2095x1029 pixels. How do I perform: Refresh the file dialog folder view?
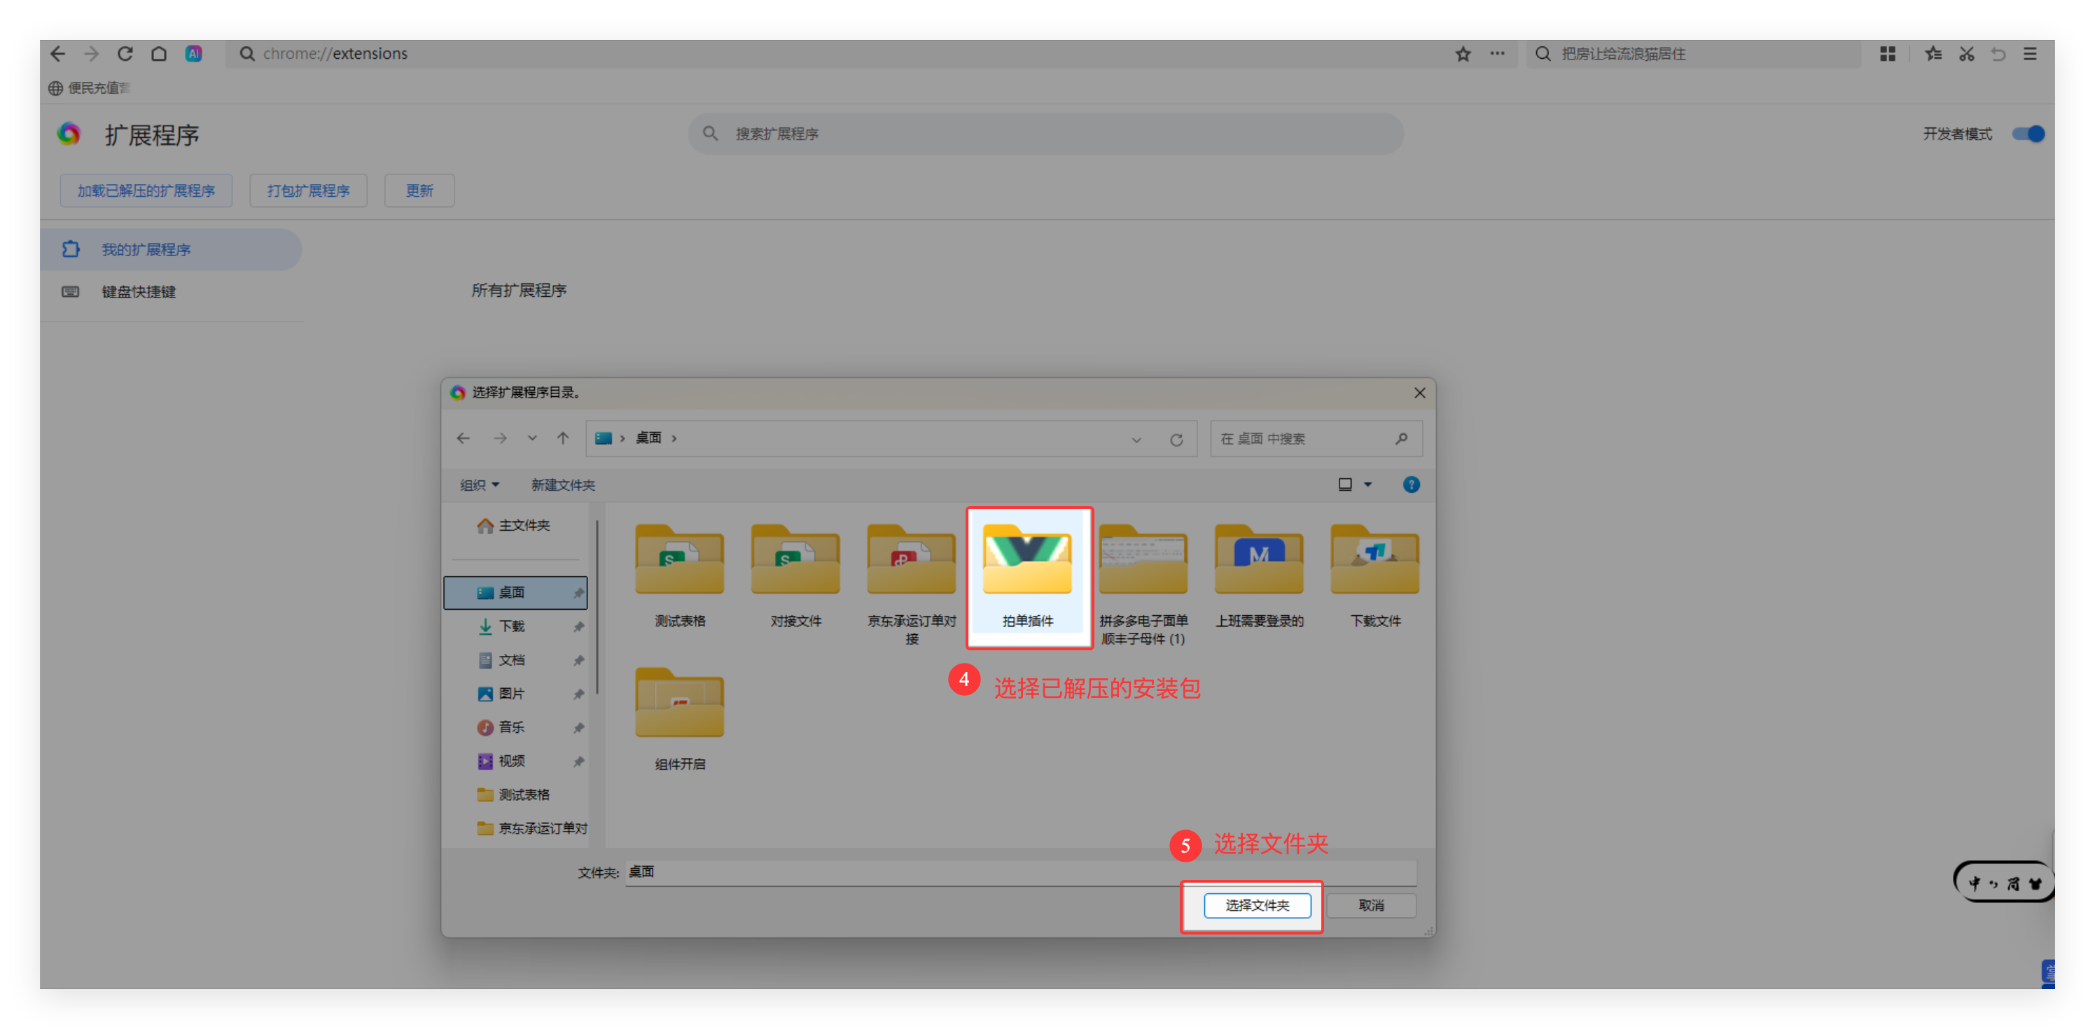1176,440
